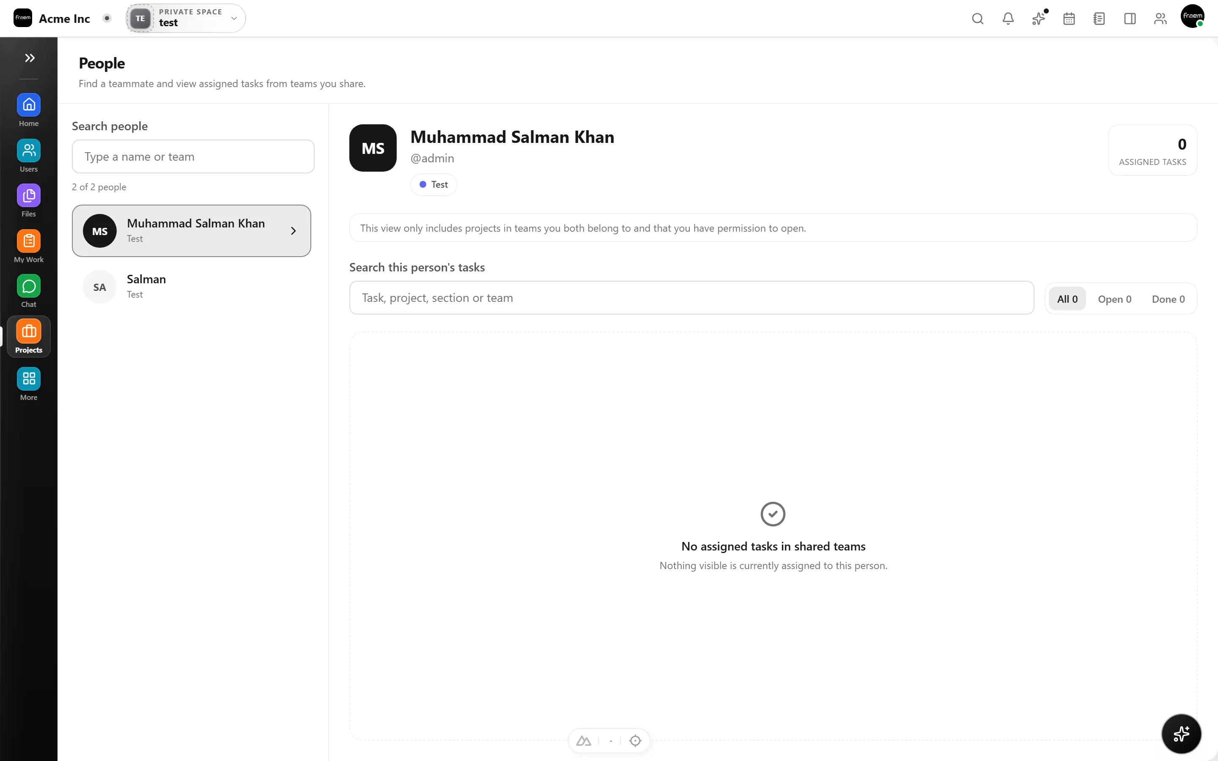Expand the sidebar with double-chevron icon
This screenshot has height=761, width=1218.
click(x=30, y=58)
